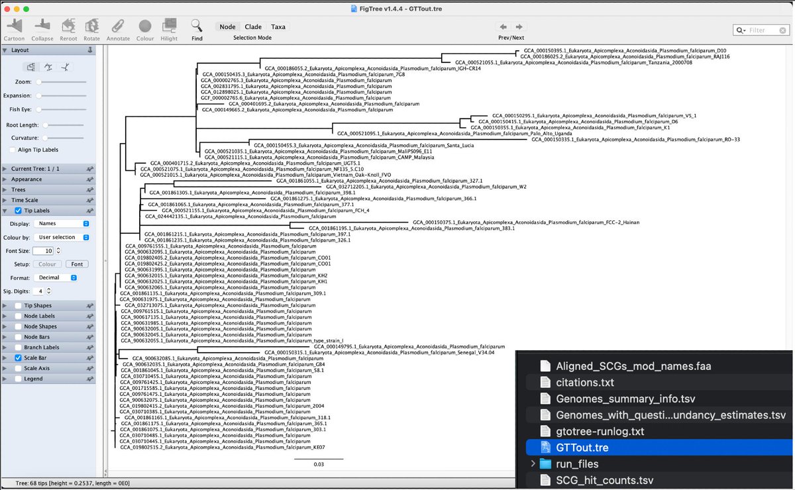795x490 pixels.
Task: Enable the Branch Labels checkbox
Action: [18, 348]
